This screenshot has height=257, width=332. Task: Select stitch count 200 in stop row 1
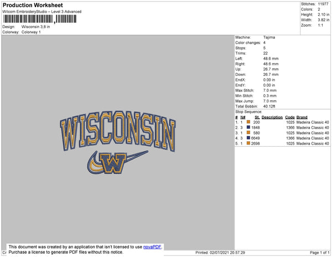(x=256, y=122)
